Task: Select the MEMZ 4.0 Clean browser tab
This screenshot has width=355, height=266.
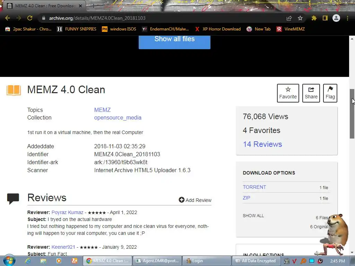Action: [x=44, y=6]
